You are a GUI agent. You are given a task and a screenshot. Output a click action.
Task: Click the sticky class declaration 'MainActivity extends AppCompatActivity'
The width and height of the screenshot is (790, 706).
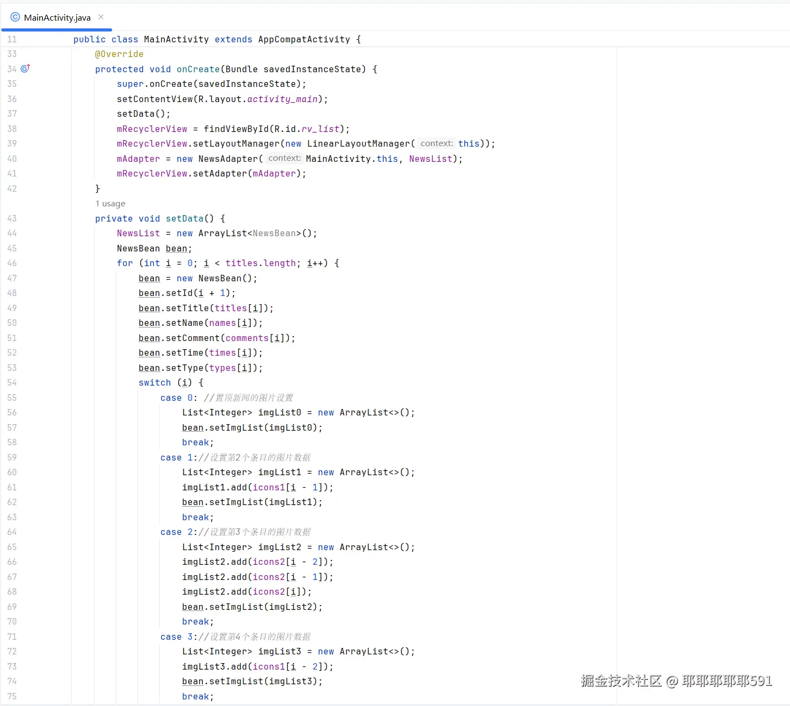tap(247, 39)
